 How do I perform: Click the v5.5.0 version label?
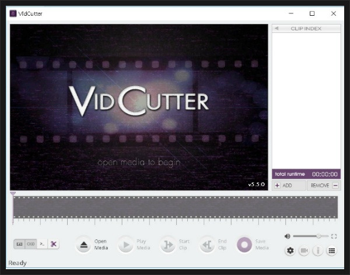[x=257, y=185]
